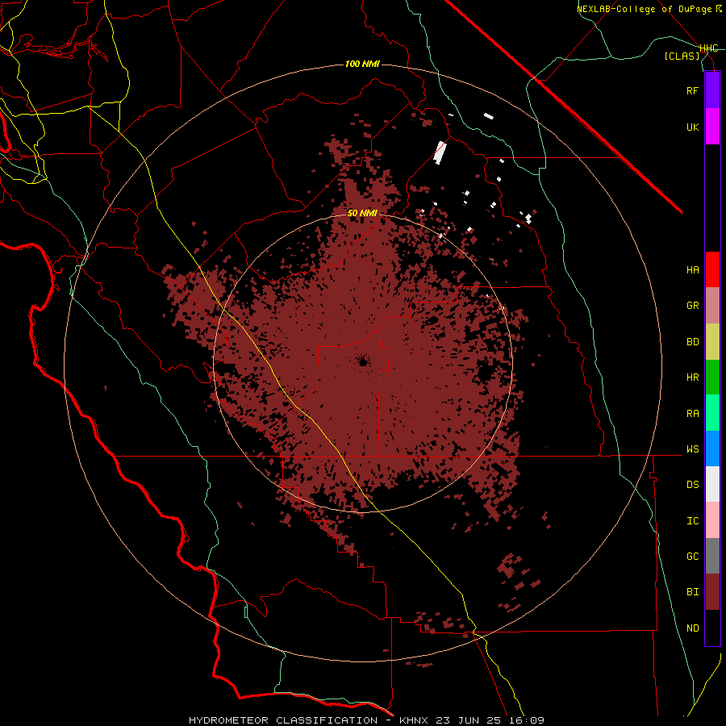Image resolution: width=726 pixels, height=726 pixels.
Task: Click the GC gray legend swatch
Action: [712, 556]
